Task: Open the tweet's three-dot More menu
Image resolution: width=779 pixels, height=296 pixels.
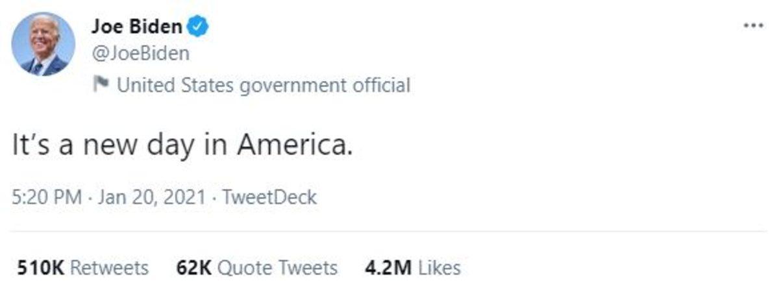Action: click(753, 27)
